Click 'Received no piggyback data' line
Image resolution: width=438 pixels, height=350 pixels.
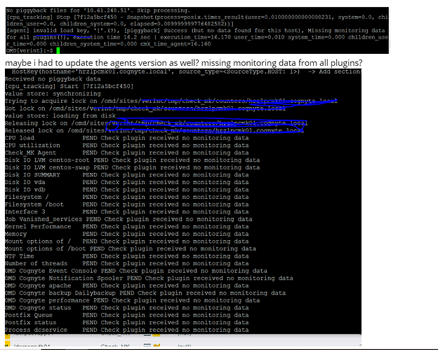click(53, 79)
